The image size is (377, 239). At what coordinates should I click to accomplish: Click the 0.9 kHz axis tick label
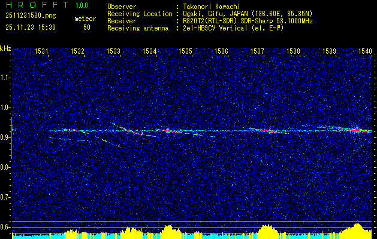click(5, 137)
